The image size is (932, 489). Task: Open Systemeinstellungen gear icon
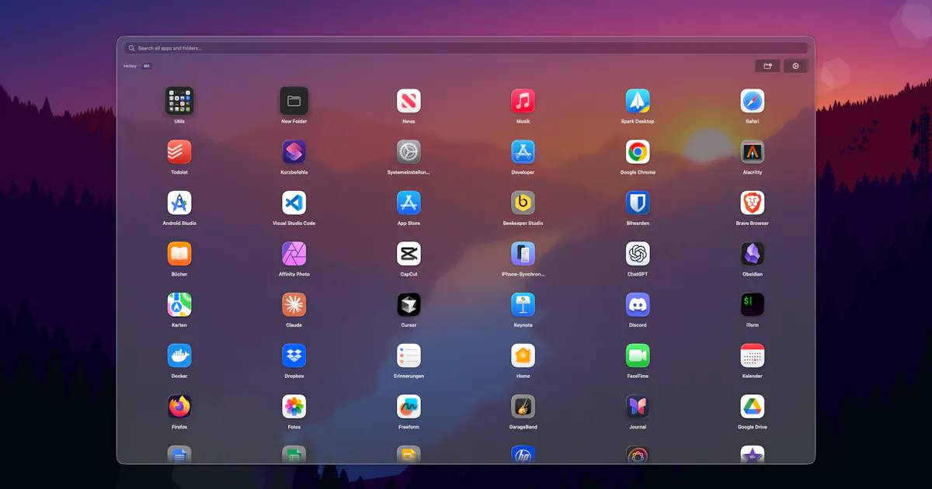[409, 152]
